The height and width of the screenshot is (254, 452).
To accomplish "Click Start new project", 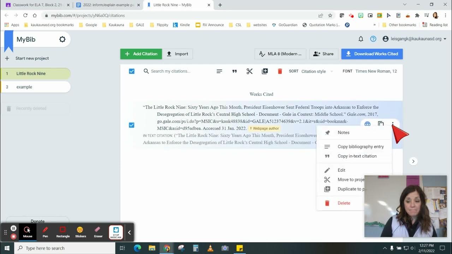I will pyautogui.click(x=27, y=58).
